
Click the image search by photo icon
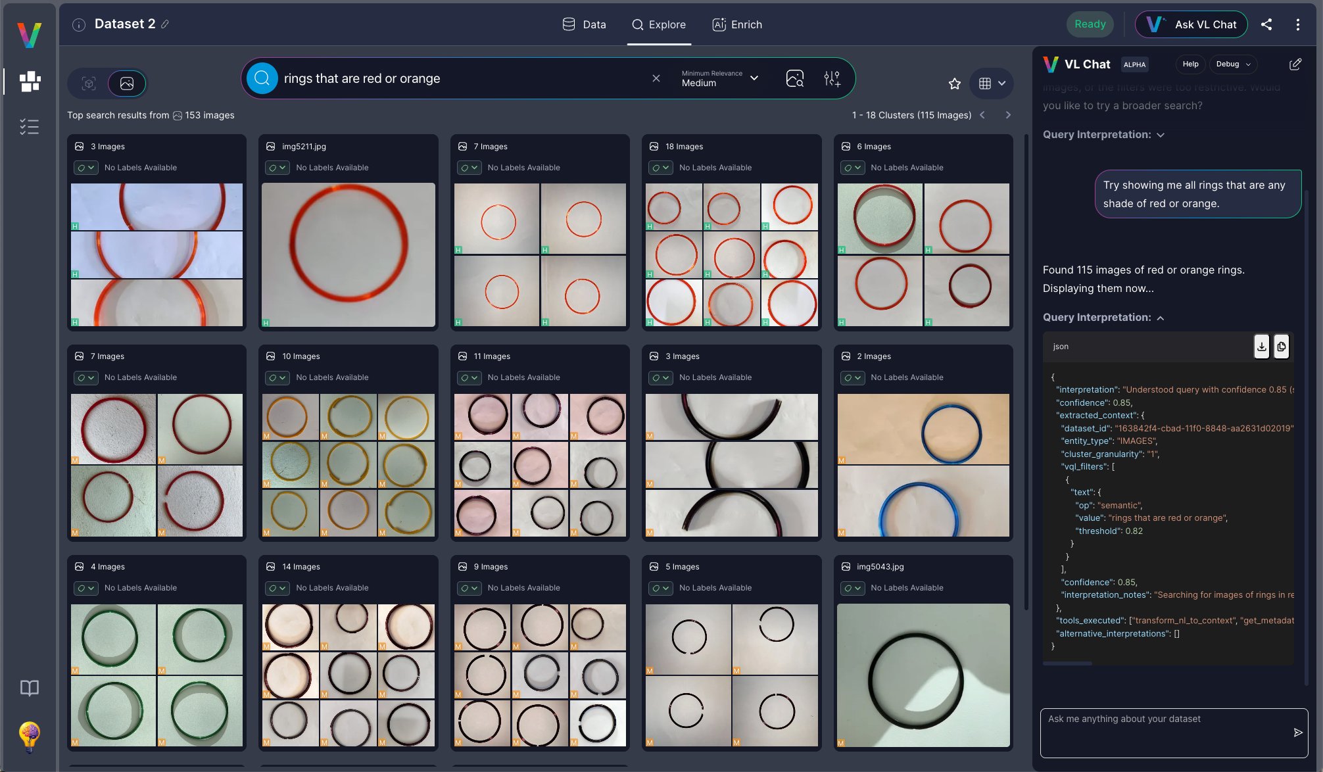point(794,79)
